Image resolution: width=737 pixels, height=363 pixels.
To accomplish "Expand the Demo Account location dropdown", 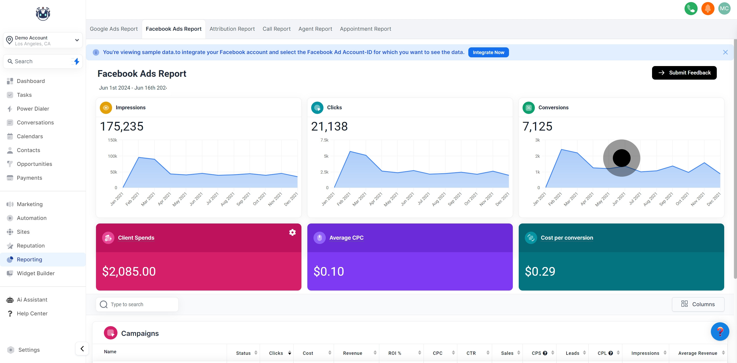I will point(77,40).
